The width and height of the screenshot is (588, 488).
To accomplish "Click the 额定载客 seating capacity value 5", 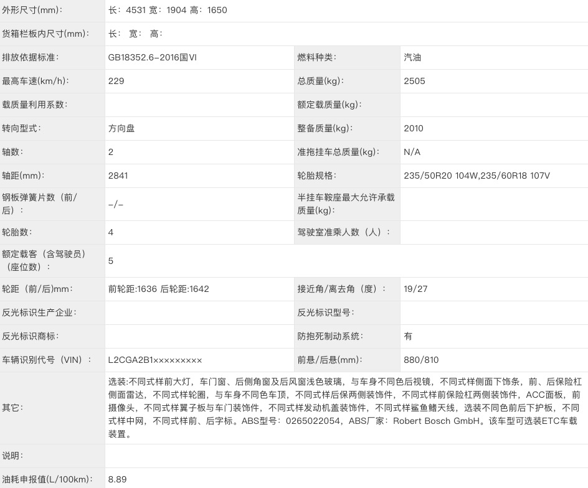I will 111,261.
